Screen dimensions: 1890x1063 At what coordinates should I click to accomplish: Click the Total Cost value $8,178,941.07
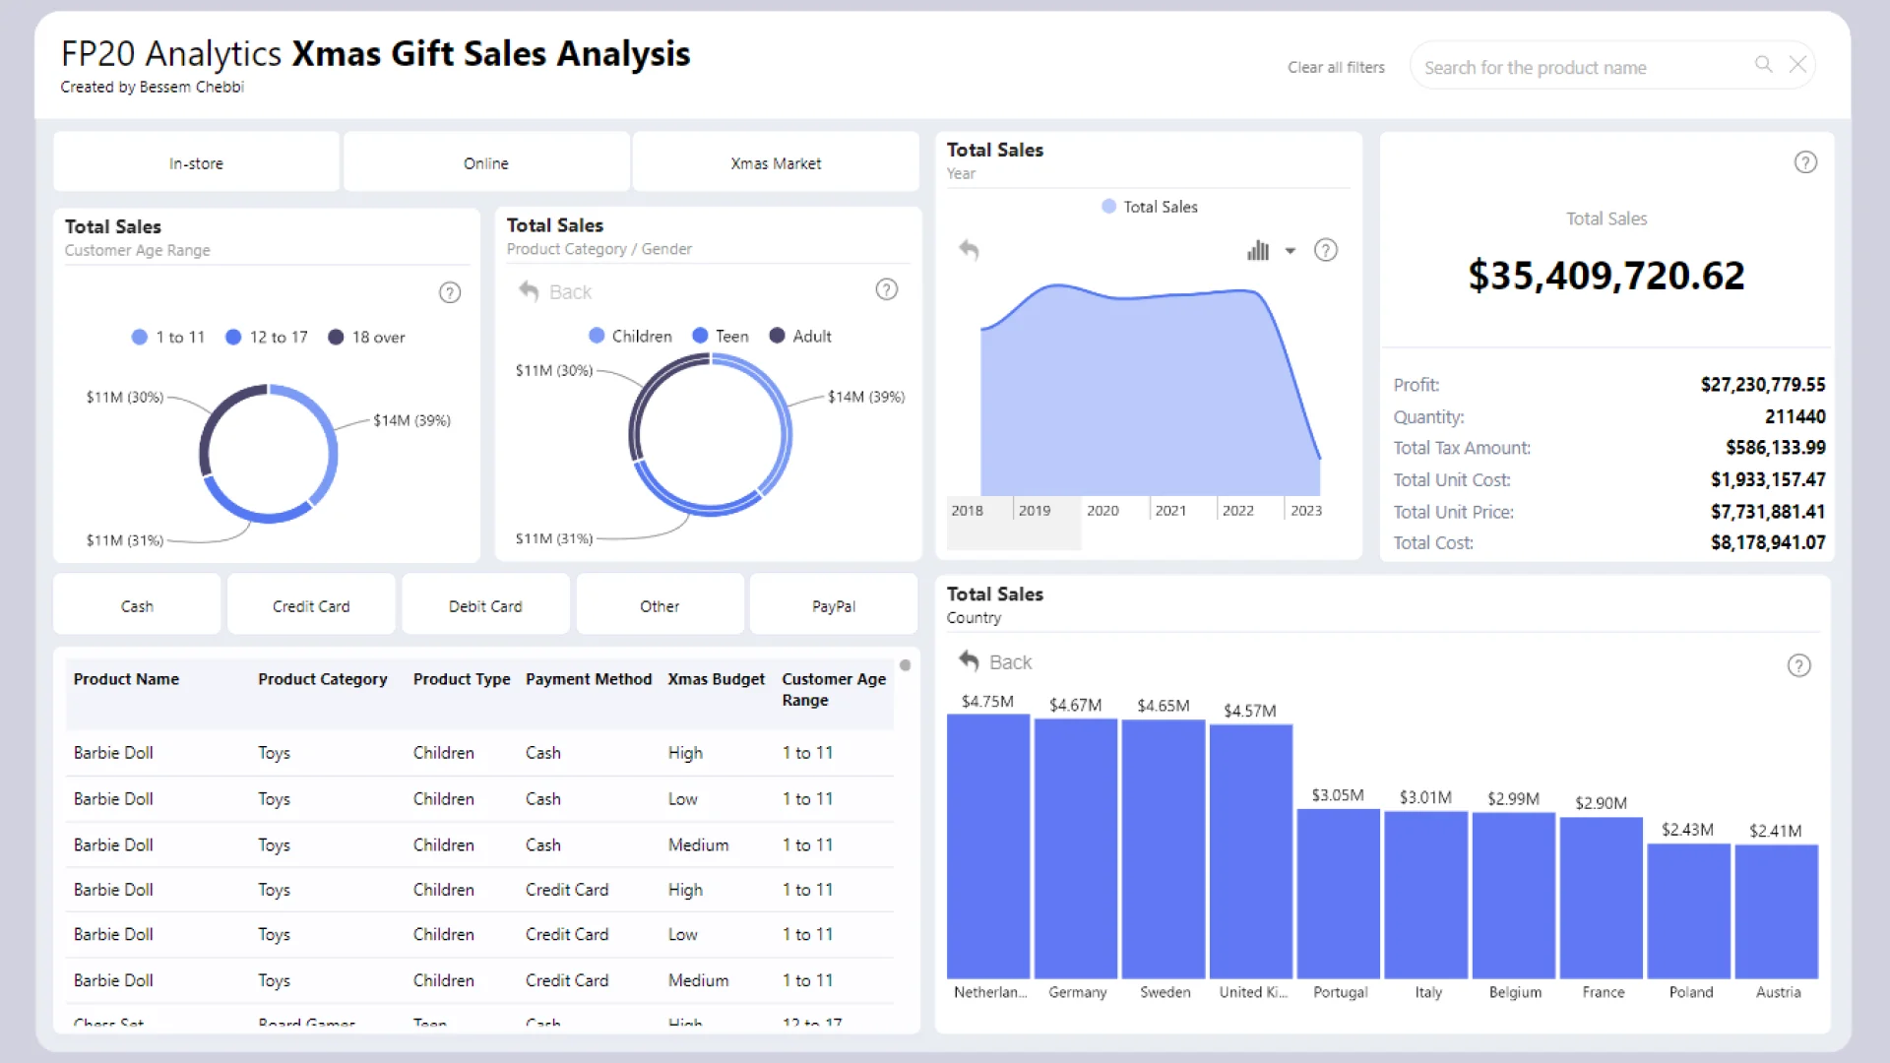1768,542
